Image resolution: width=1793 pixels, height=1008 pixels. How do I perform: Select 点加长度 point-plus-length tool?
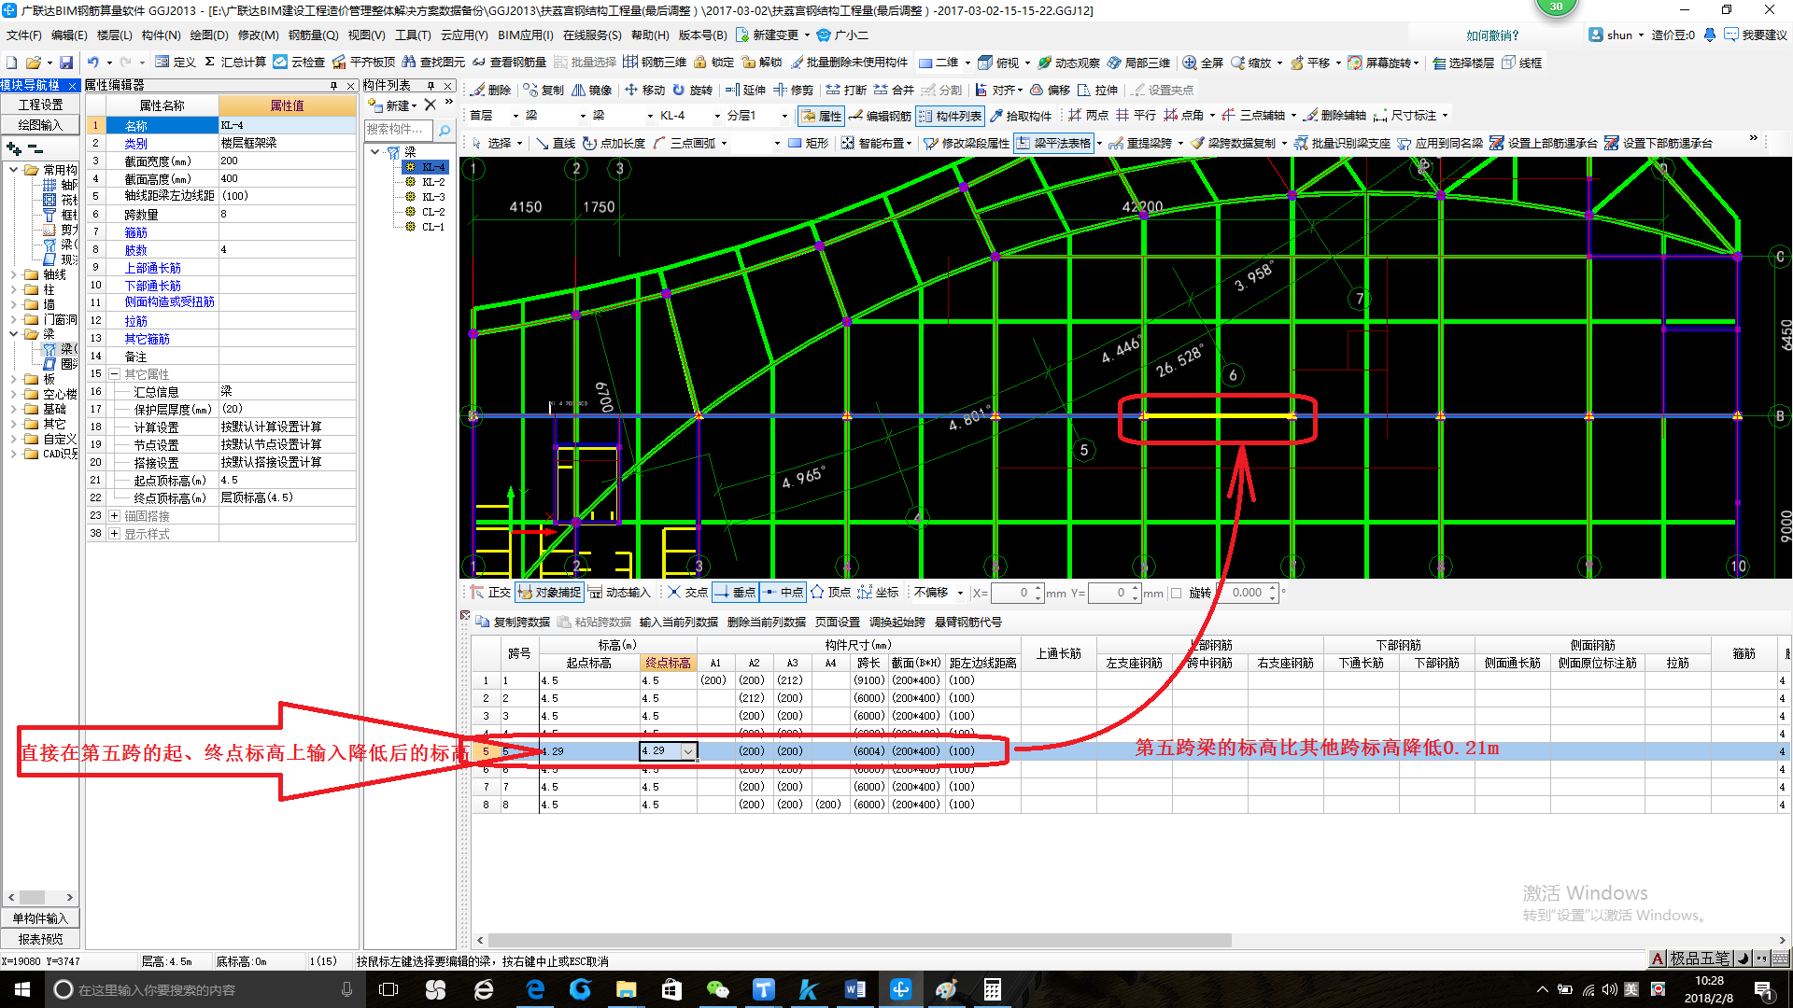tap(614, 143)
